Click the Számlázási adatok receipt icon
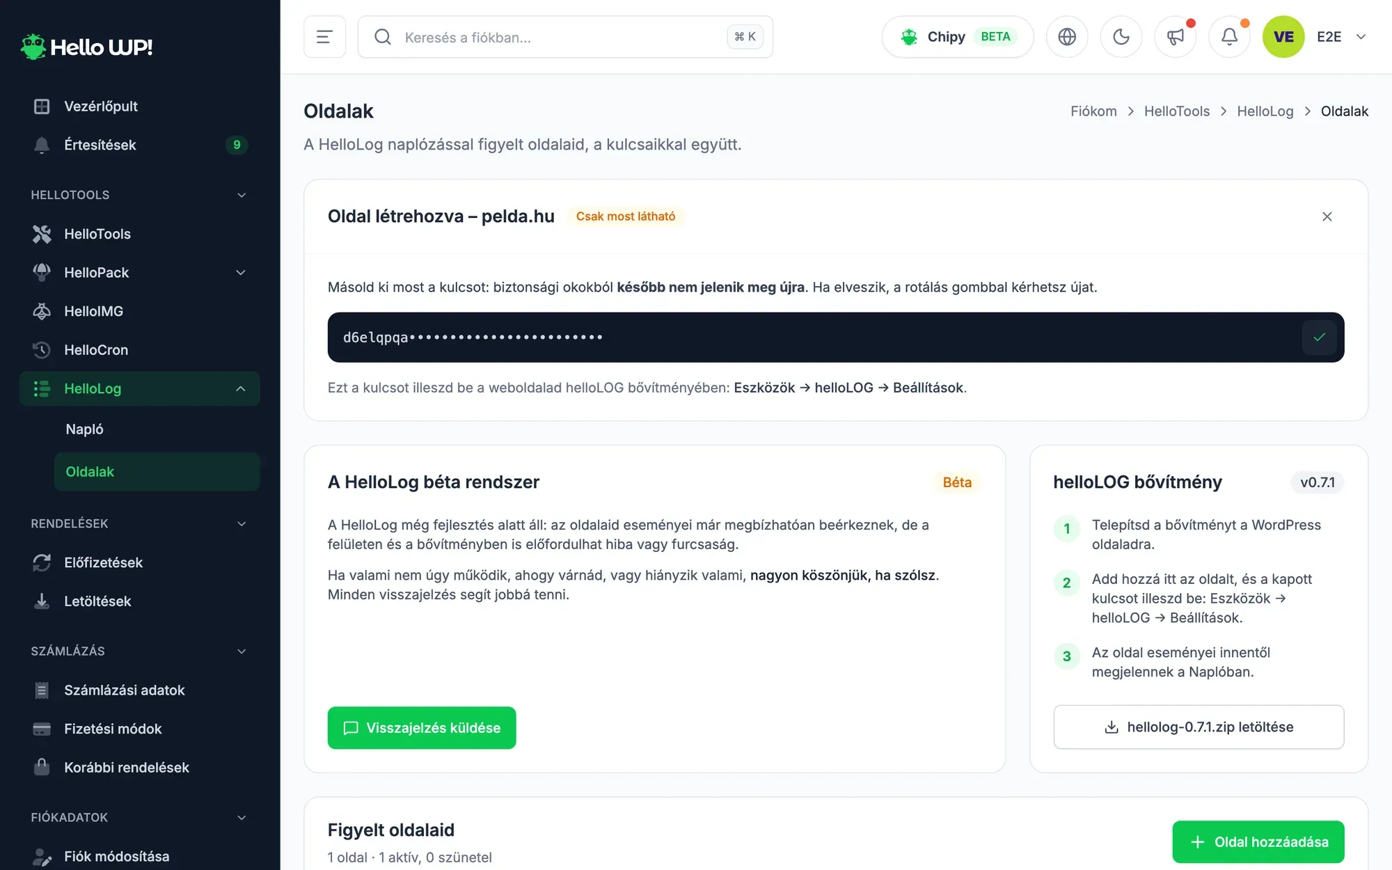 point(42,690)
